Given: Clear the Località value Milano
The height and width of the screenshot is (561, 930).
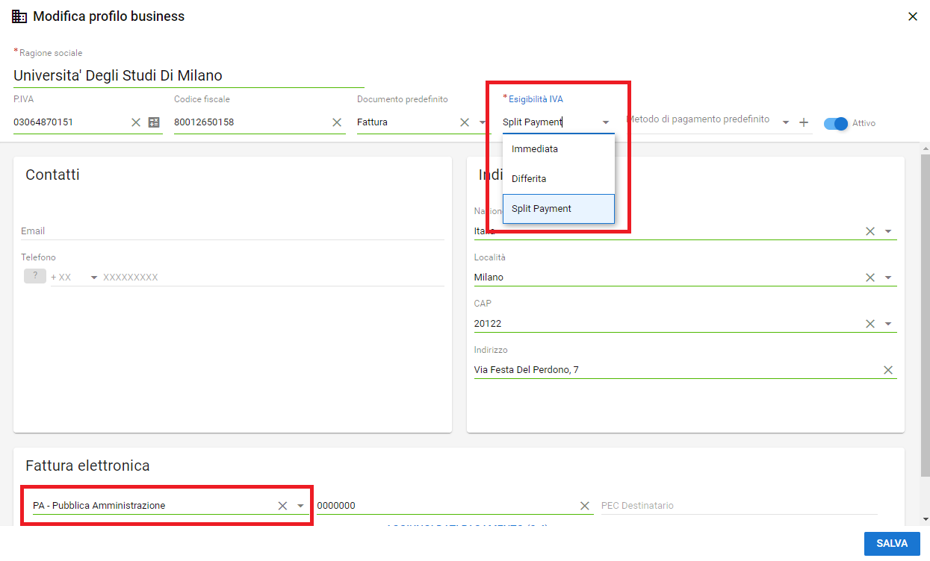Looking at the screenshot, I should 870,278.
